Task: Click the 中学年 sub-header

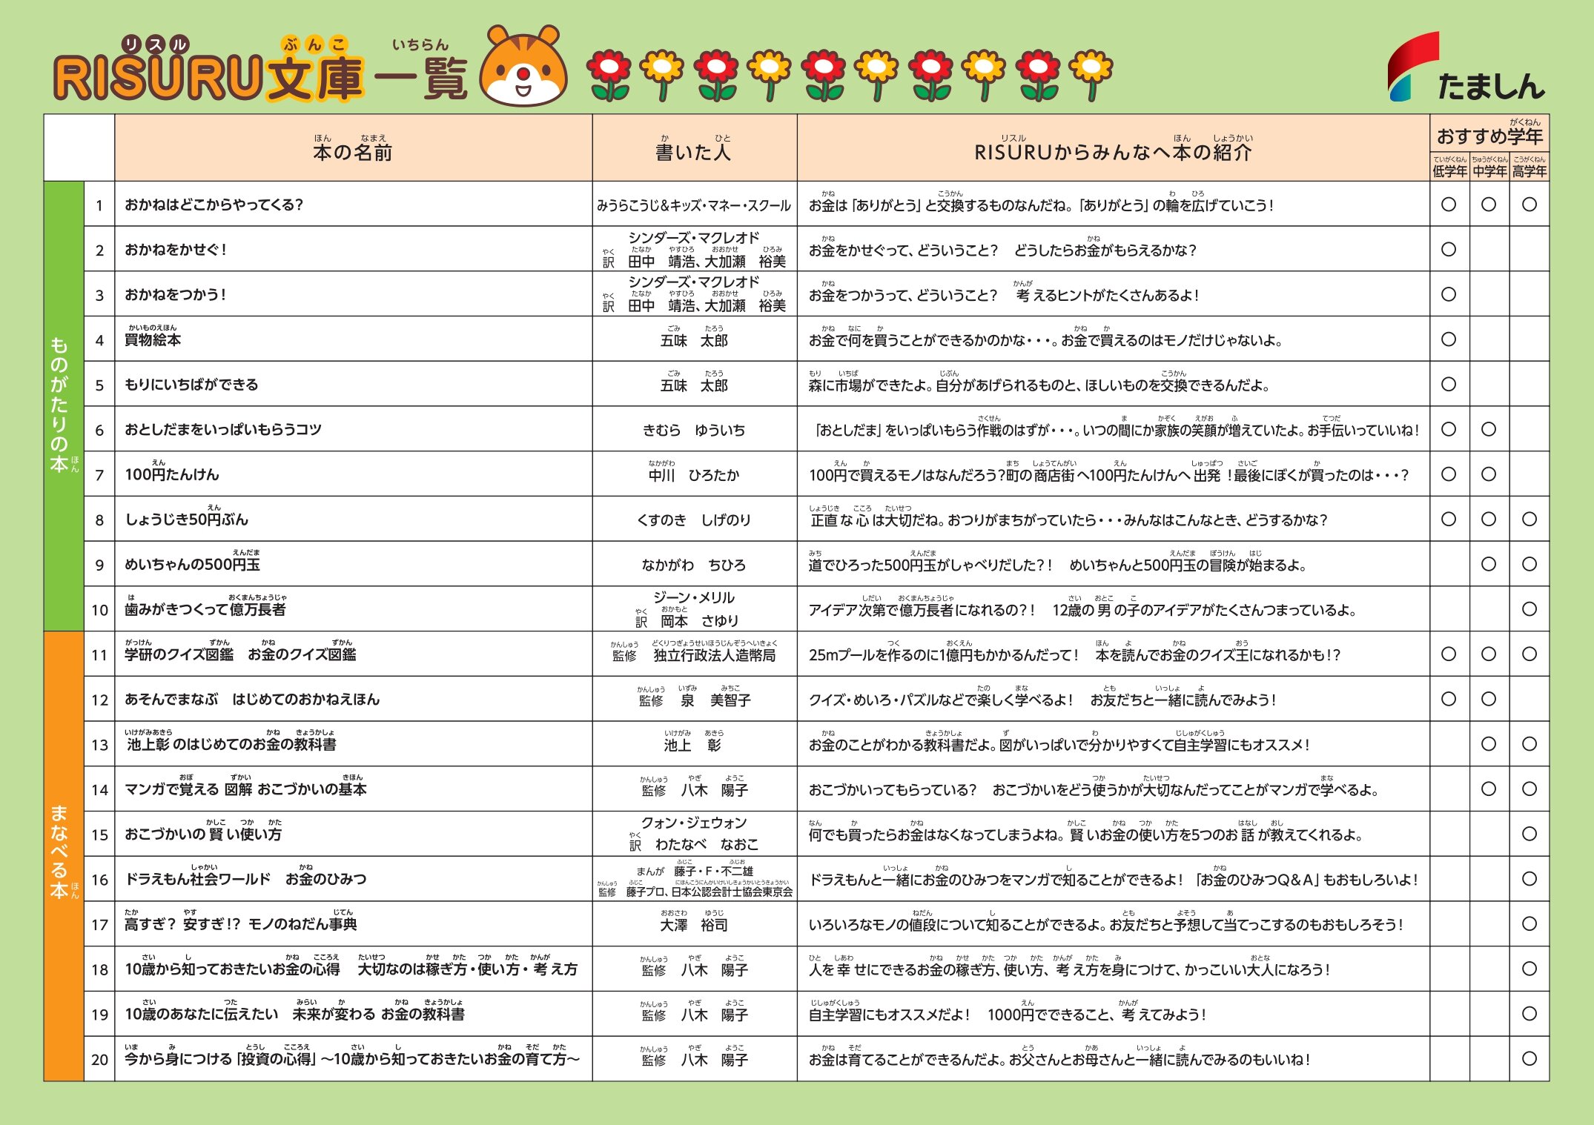Action: coord(1489,167)
